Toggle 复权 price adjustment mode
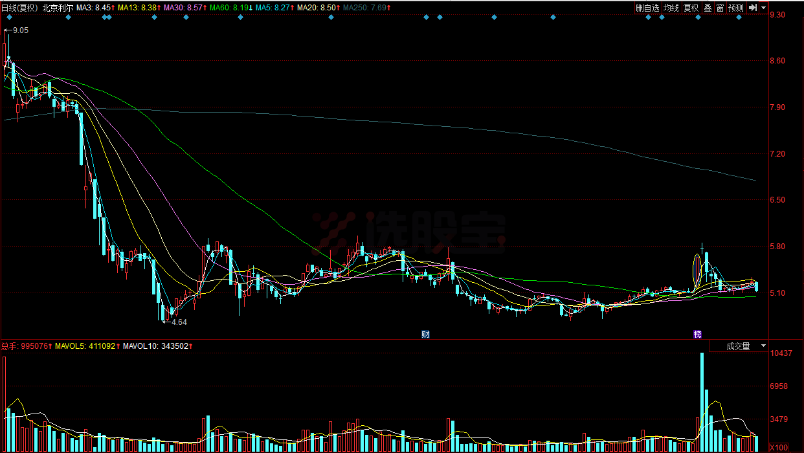The height and width of the screenshot is (453, 804). (x=691, y=8)
